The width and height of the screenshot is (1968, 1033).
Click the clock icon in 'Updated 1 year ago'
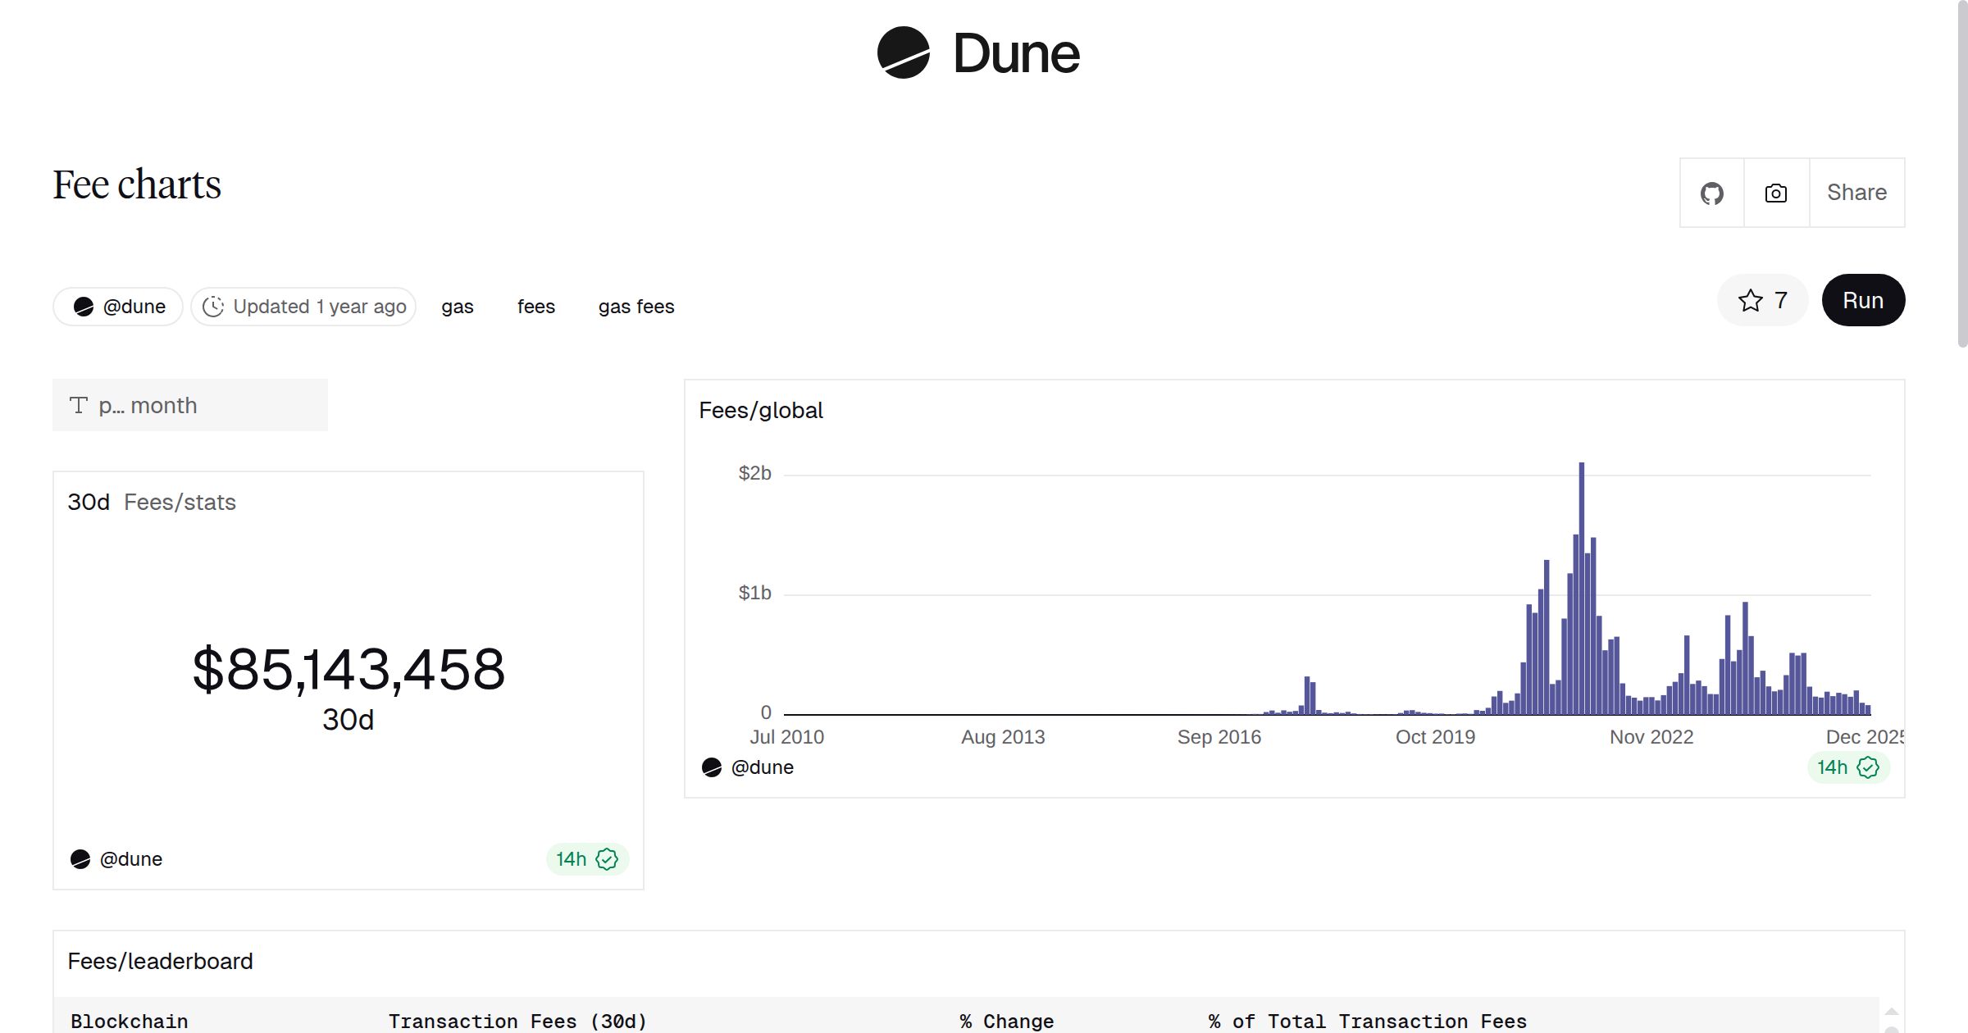click(213, 306)
